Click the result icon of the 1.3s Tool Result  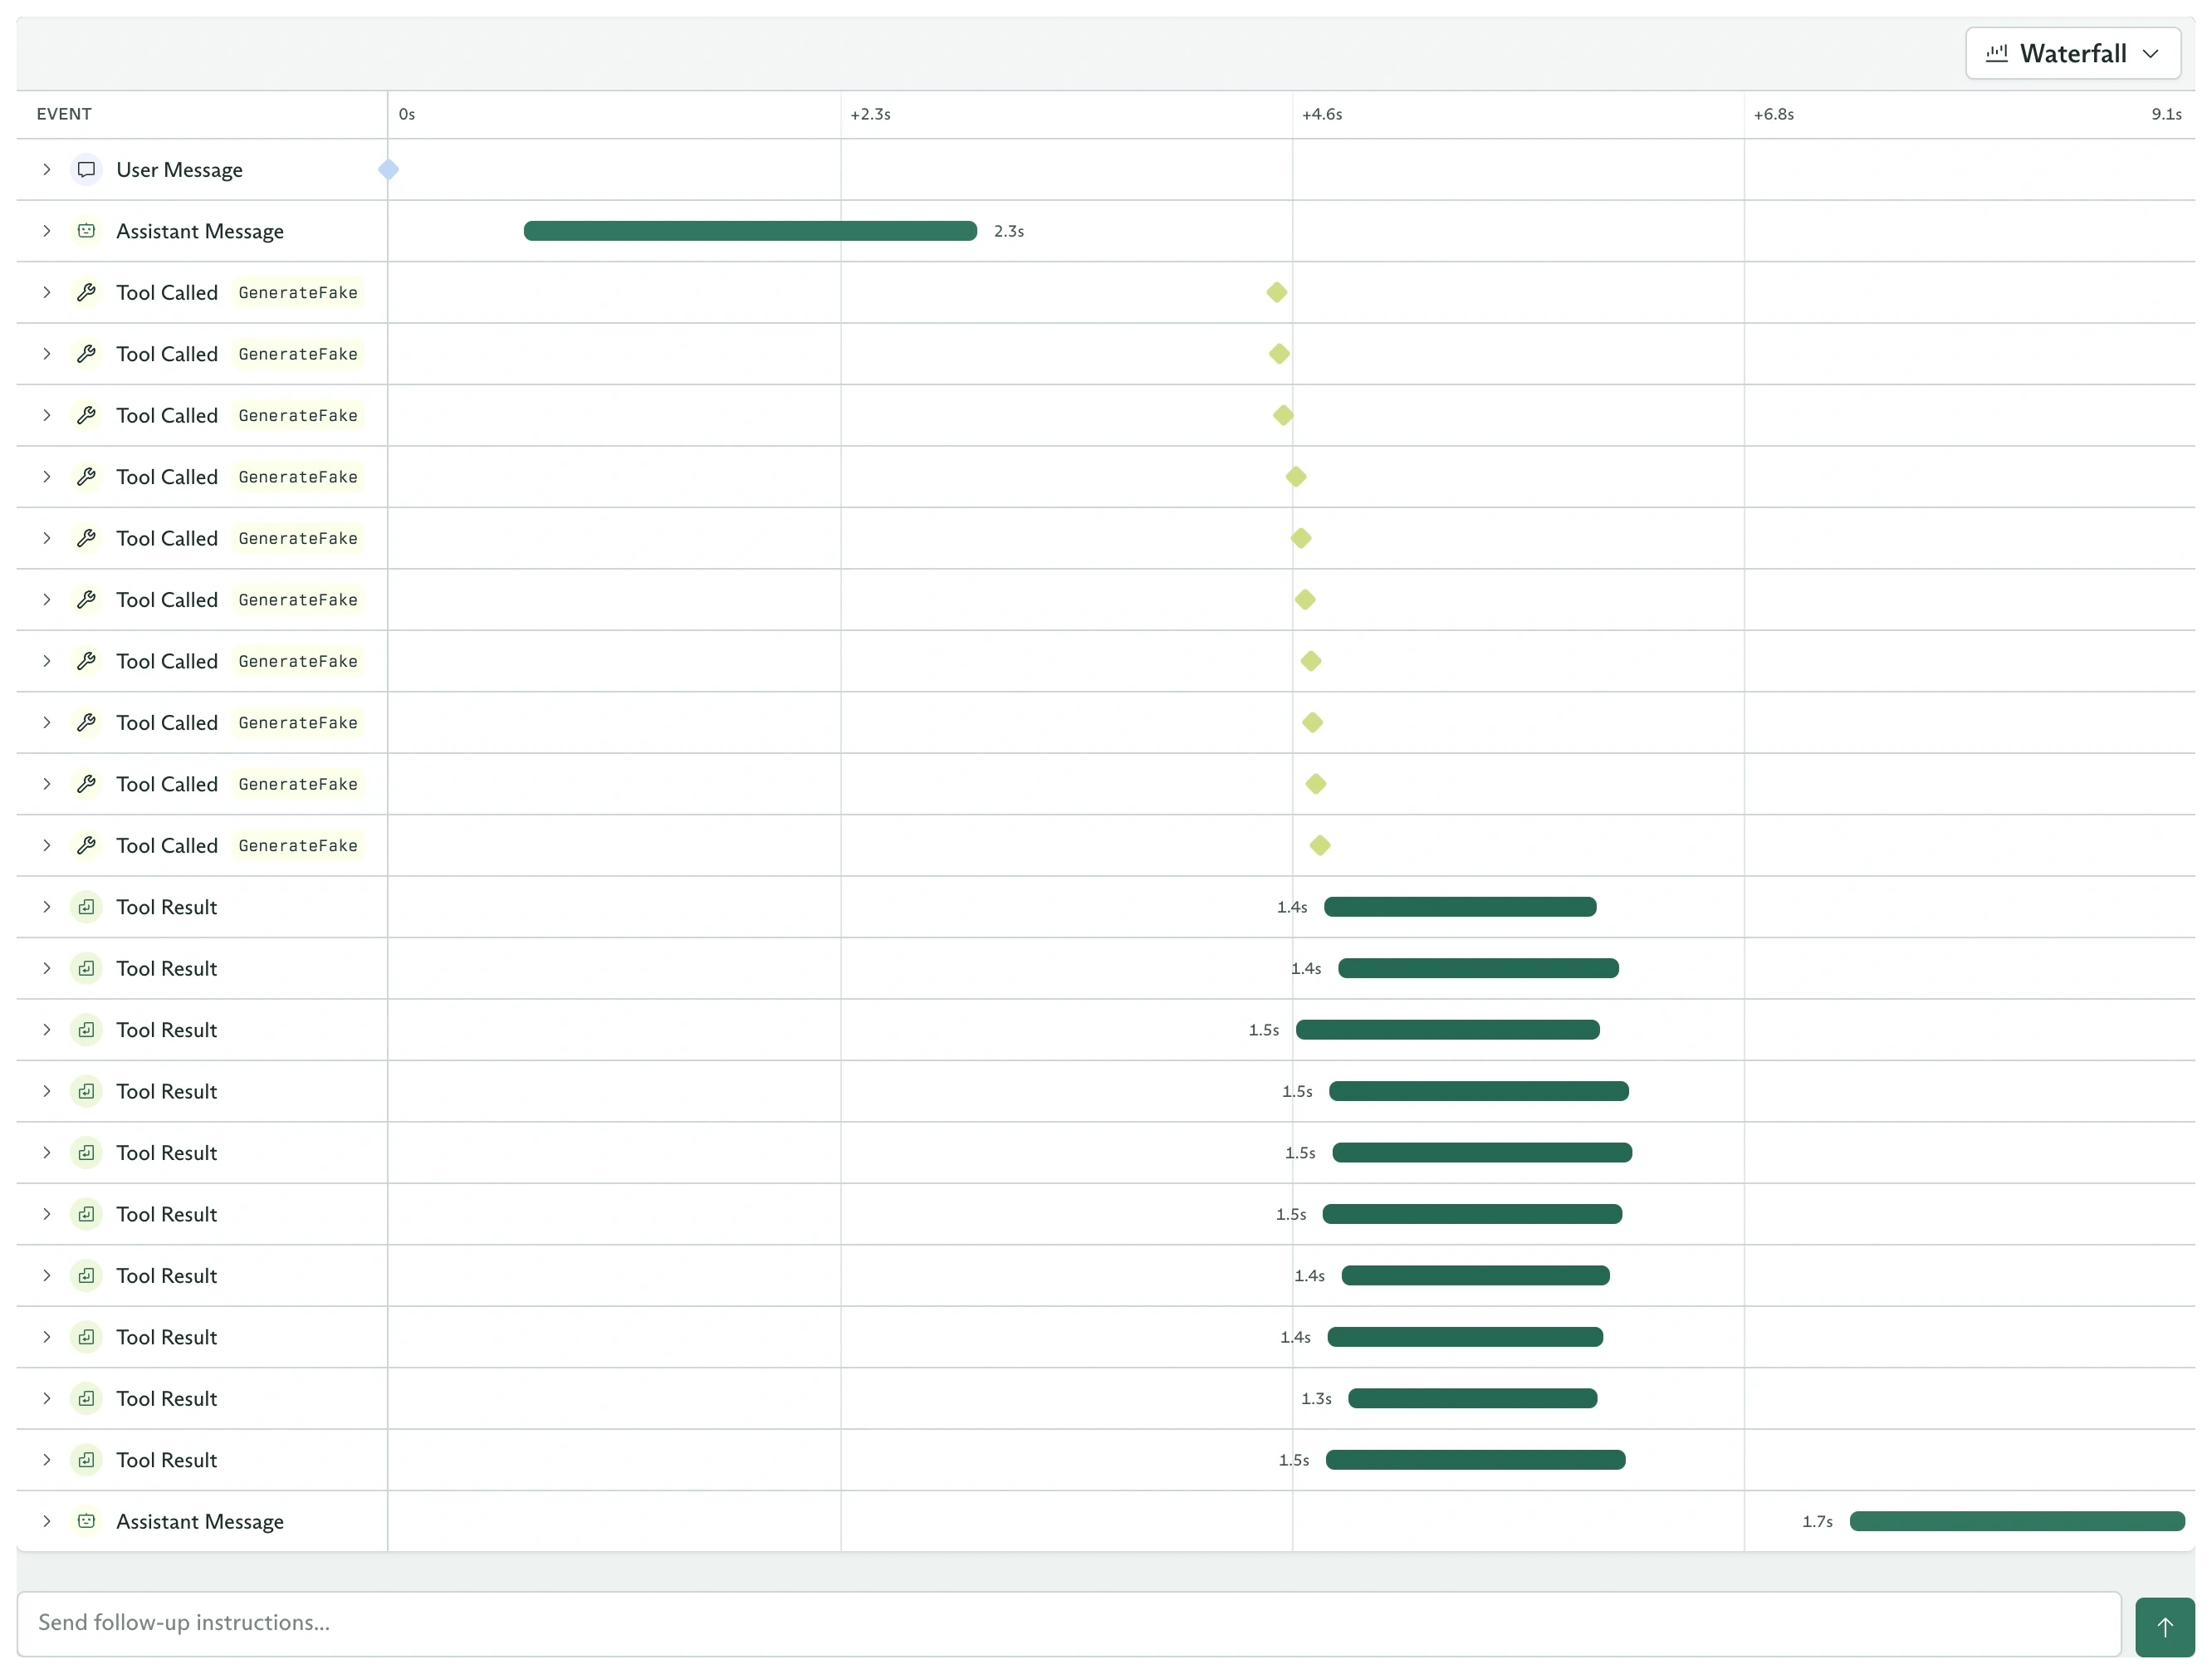tap(87, 1399)
